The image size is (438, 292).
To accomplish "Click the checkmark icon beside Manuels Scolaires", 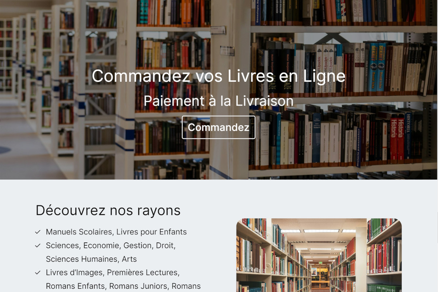I will [38, 232].
